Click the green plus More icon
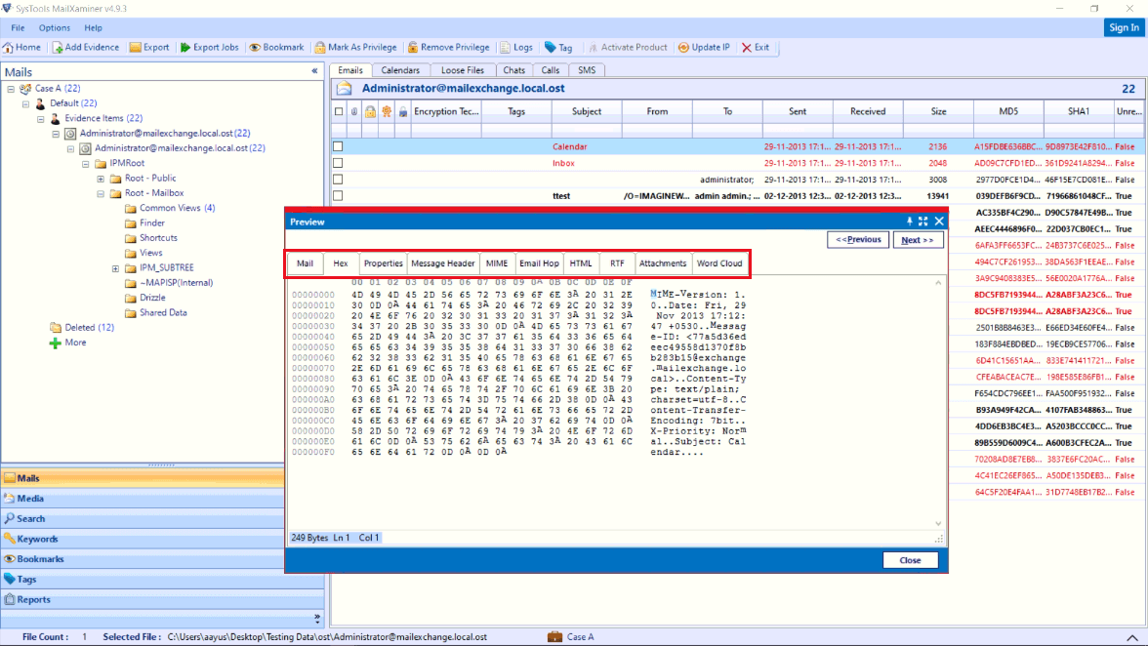 click(x=55, y=343)
